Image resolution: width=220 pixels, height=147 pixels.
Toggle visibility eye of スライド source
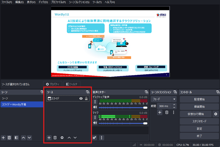pos(81,99)
